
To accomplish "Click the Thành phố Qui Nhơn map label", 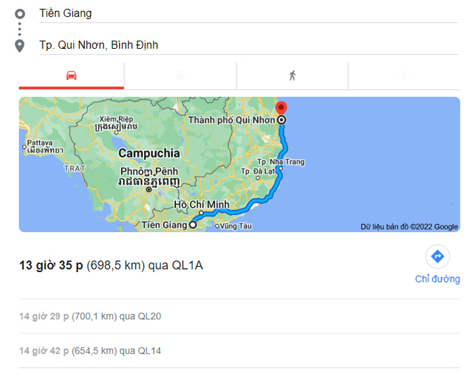I will 231,120.
